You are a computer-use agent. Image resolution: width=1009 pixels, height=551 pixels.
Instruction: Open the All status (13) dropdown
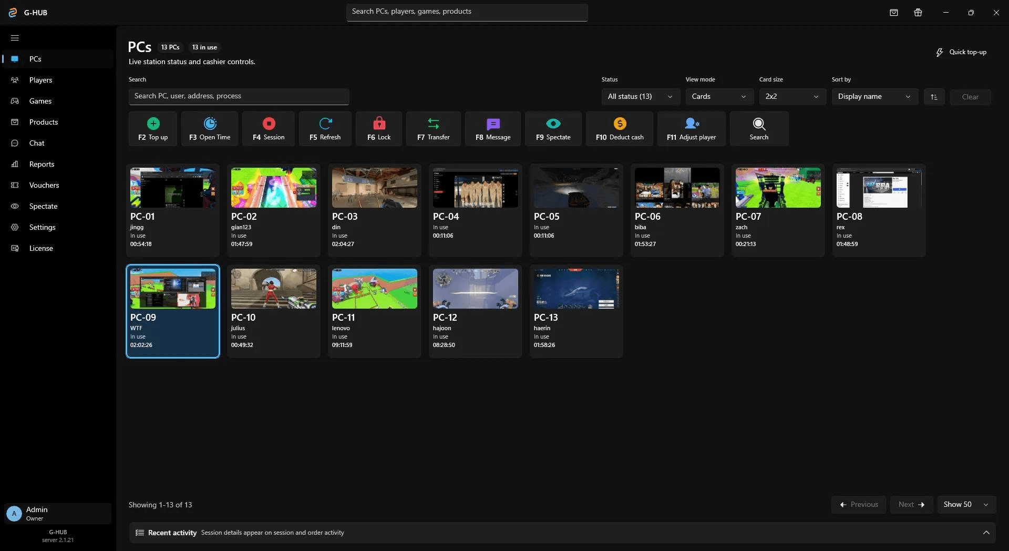[641, 97]
